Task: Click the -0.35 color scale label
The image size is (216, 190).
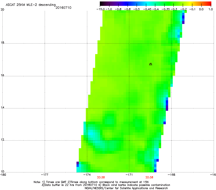Action: [x=166, y=9]
